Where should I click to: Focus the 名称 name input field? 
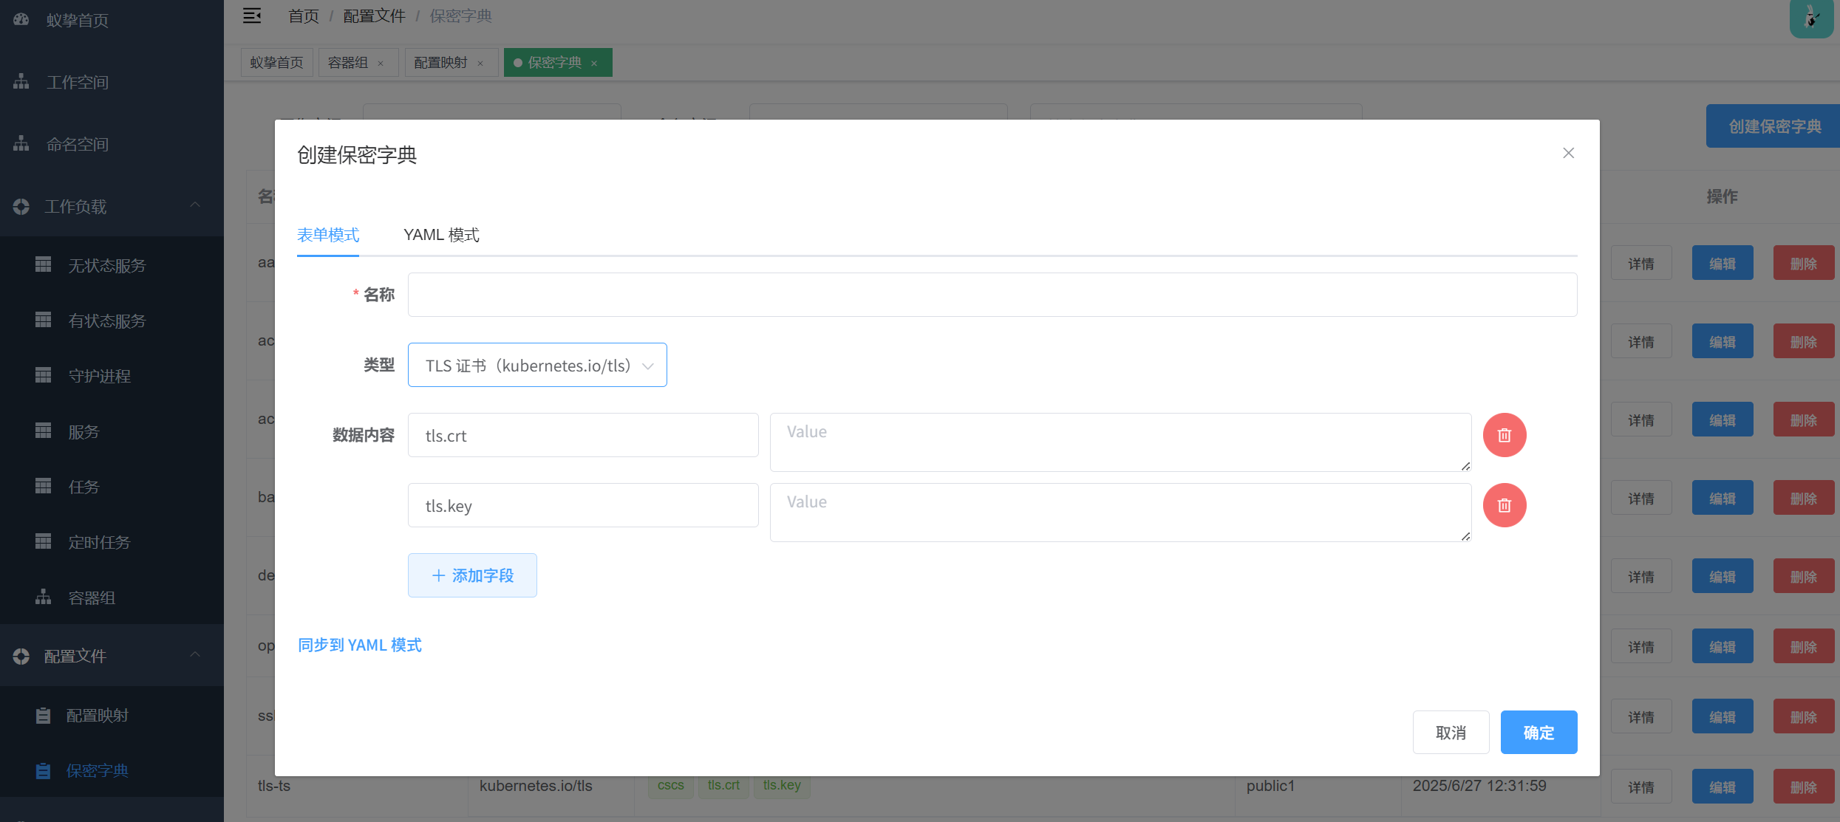point(992,295)
